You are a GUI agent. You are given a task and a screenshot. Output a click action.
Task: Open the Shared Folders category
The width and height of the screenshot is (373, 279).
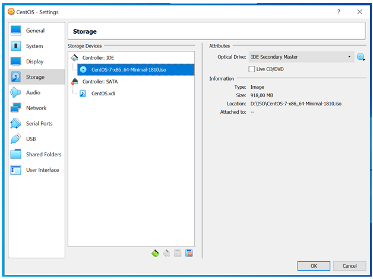pyautogui.click(x=36, y=154)
